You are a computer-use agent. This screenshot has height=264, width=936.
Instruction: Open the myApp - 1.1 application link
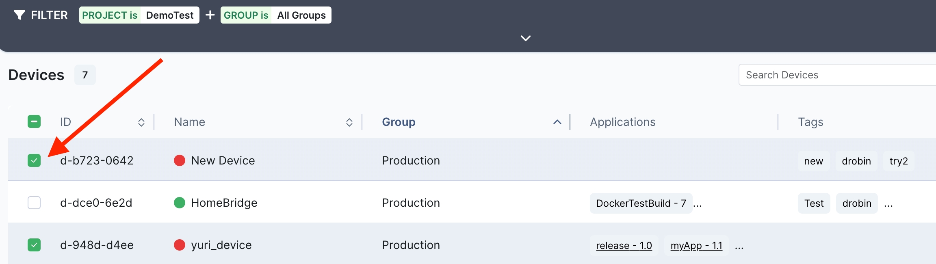coord(696,246)
